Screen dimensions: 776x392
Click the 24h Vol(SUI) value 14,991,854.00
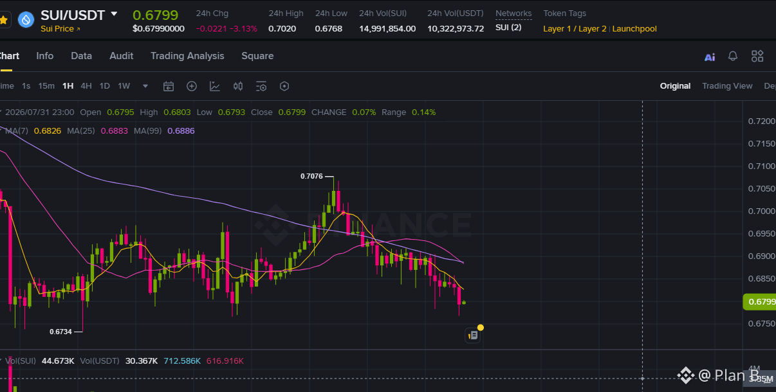tap(387, 28)
